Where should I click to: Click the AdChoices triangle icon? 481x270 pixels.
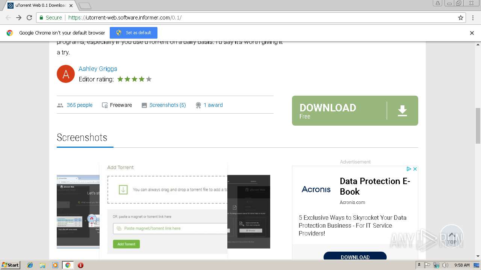pyautogui.click(x=409, y=169)
